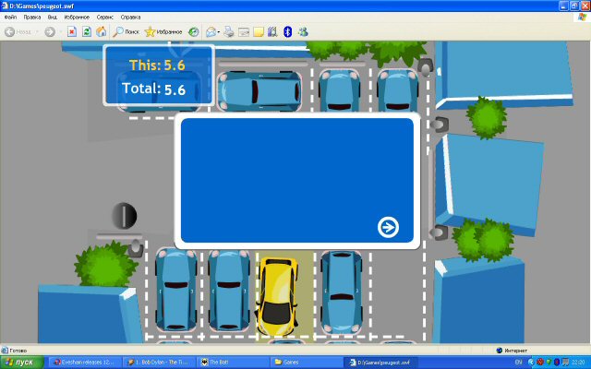The height and width of the screenshot is (369, 591).
Task: Click the 'Total: 5.6' score text
Action: click(x=154, y=89)
